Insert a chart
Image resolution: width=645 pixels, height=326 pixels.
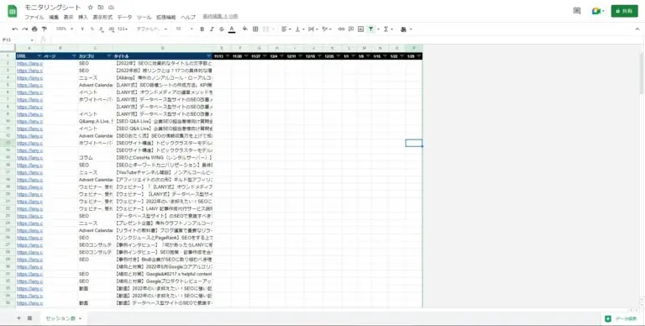click(x=361, y=29)
